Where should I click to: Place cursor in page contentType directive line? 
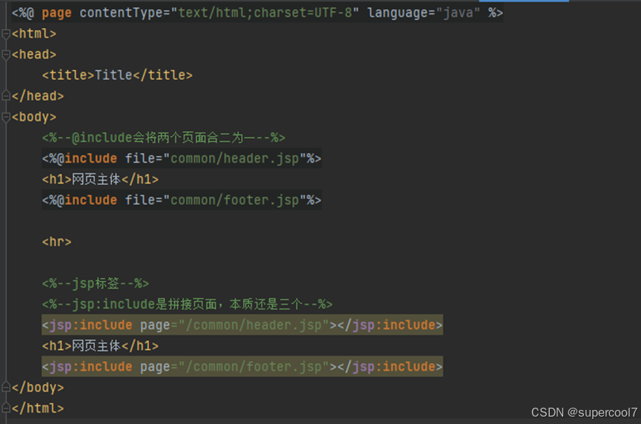click(257, 13)
